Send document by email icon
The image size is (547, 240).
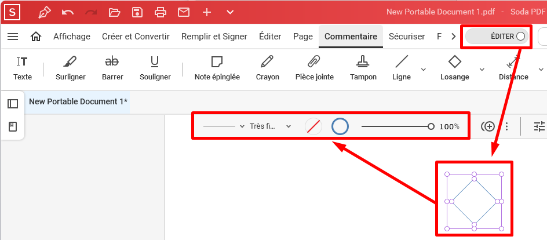pyautogui.click(x=184, y=12)
